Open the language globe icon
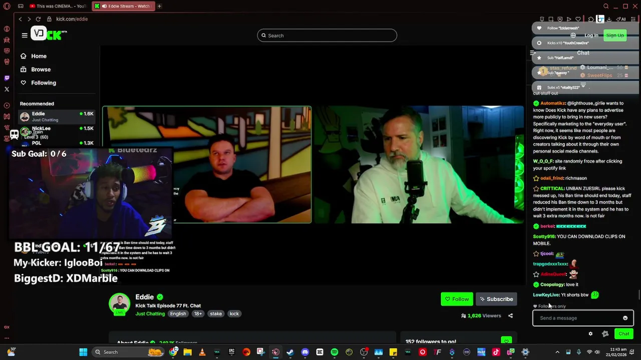Viewport: 641px width, 360px height. 573,35
